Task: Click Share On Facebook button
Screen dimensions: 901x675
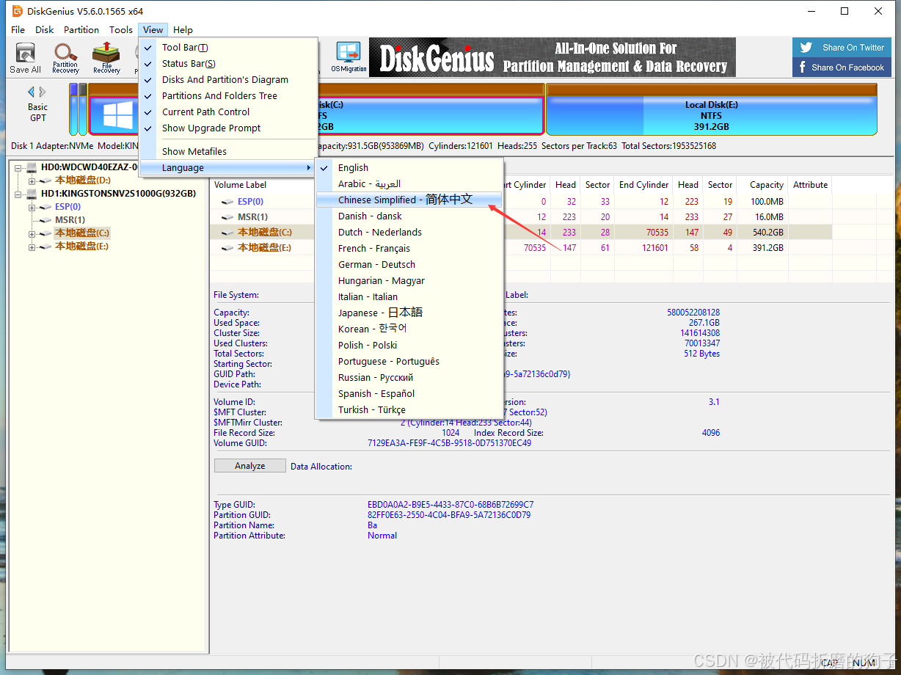Action: tap(842, 67)
